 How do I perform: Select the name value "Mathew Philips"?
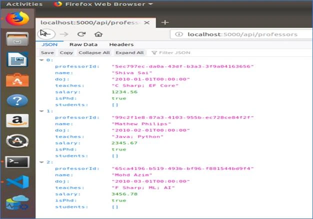(x=141, y=124)
